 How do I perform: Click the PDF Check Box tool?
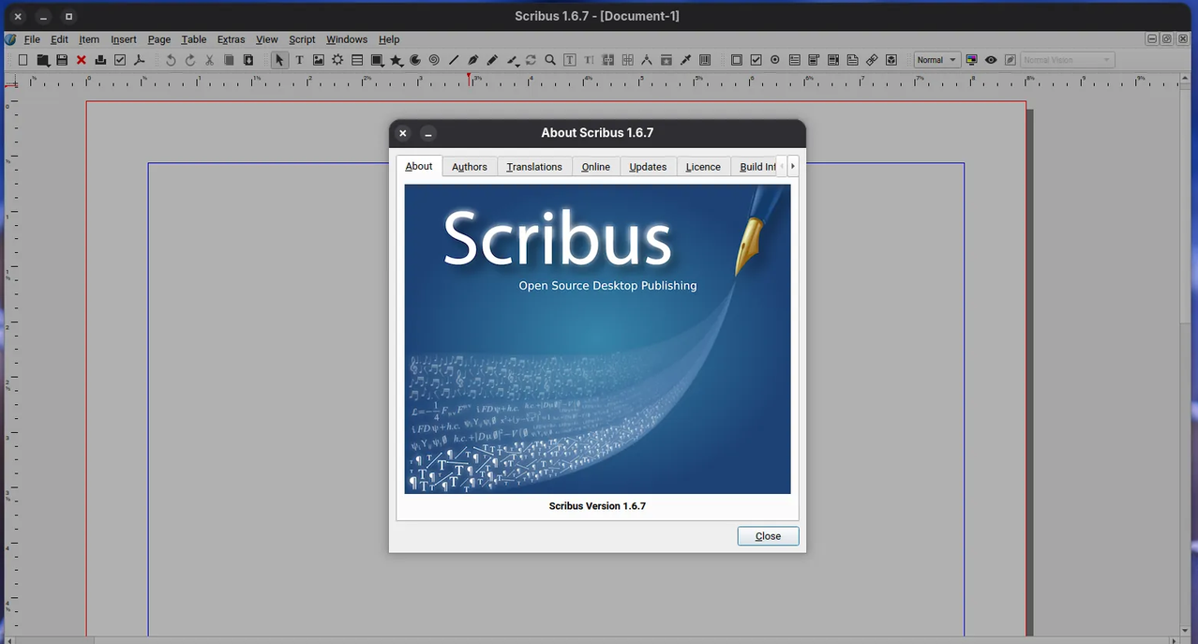pos(756,60)
